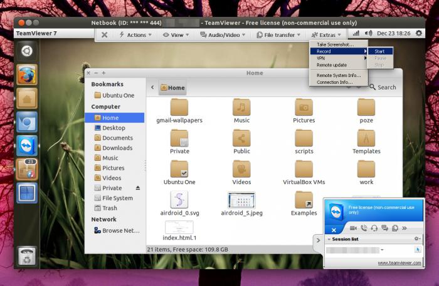439x286 pixels.
Task: Open Ubuntu Software Center launcher icon
Action: point(27,169)
